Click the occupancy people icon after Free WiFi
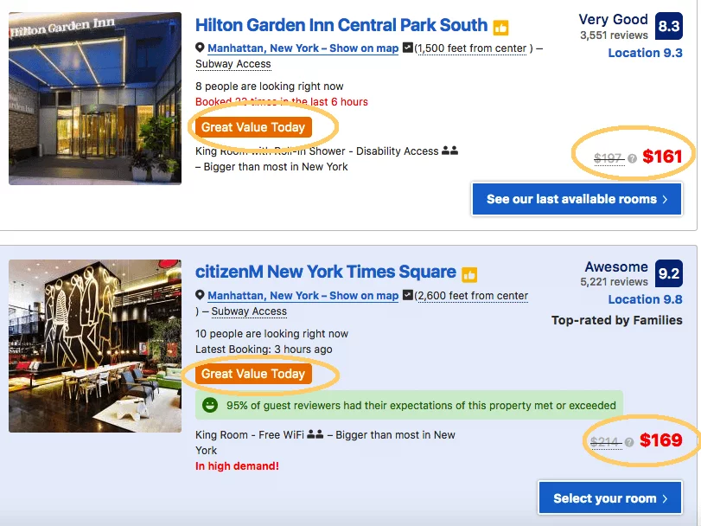701x526 pixels. (315, 434)
